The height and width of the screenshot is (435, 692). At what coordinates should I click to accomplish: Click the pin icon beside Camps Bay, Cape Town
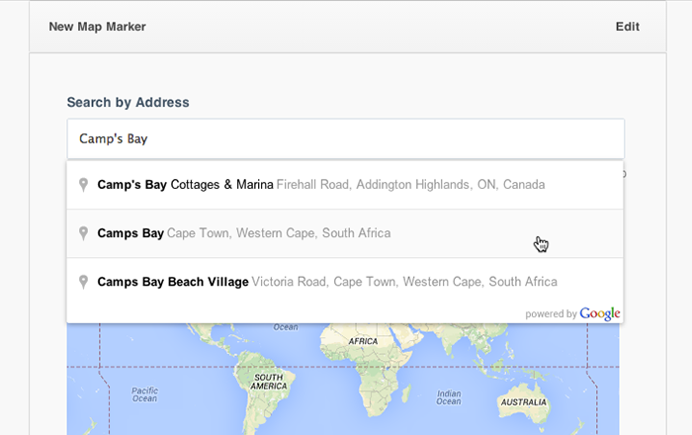click(x=84, y=233)
